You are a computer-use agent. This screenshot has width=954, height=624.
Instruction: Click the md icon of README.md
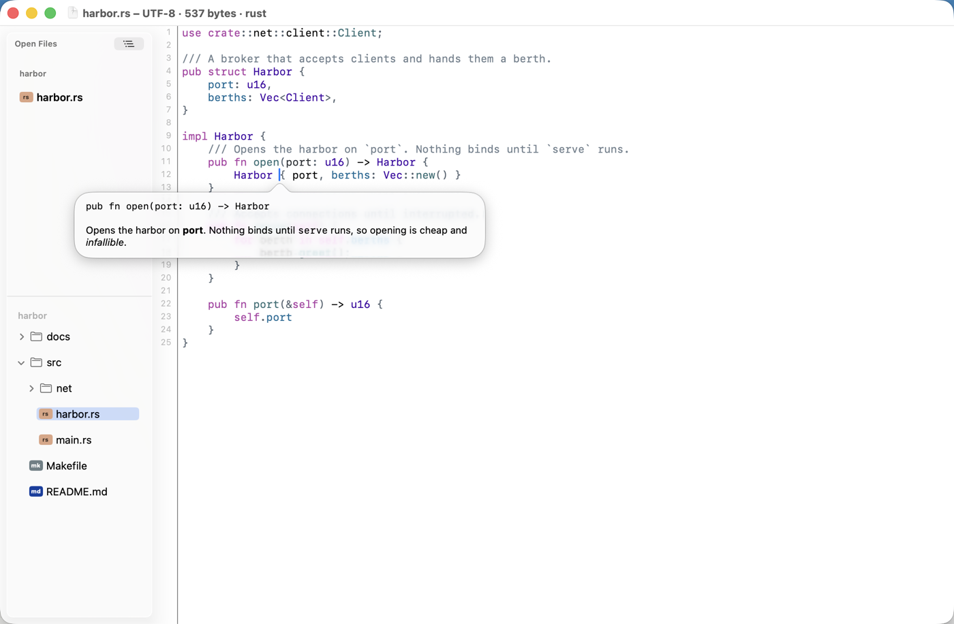coord(35,492)
